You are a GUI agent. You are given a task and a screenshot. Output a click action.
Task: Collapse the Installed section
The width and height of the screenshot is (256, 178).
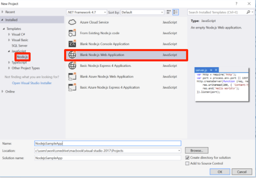(x=2, y=20)
